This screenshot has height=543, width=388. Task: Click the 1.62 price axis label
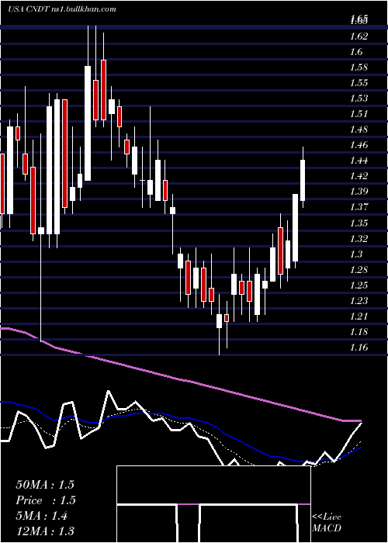(359, 36)
